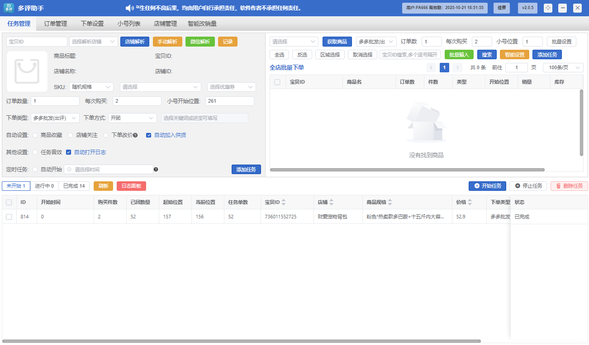The image size is (589, 345).
Task: Click the horizontal scrollbar below the task table
Action: pos(242,341)
